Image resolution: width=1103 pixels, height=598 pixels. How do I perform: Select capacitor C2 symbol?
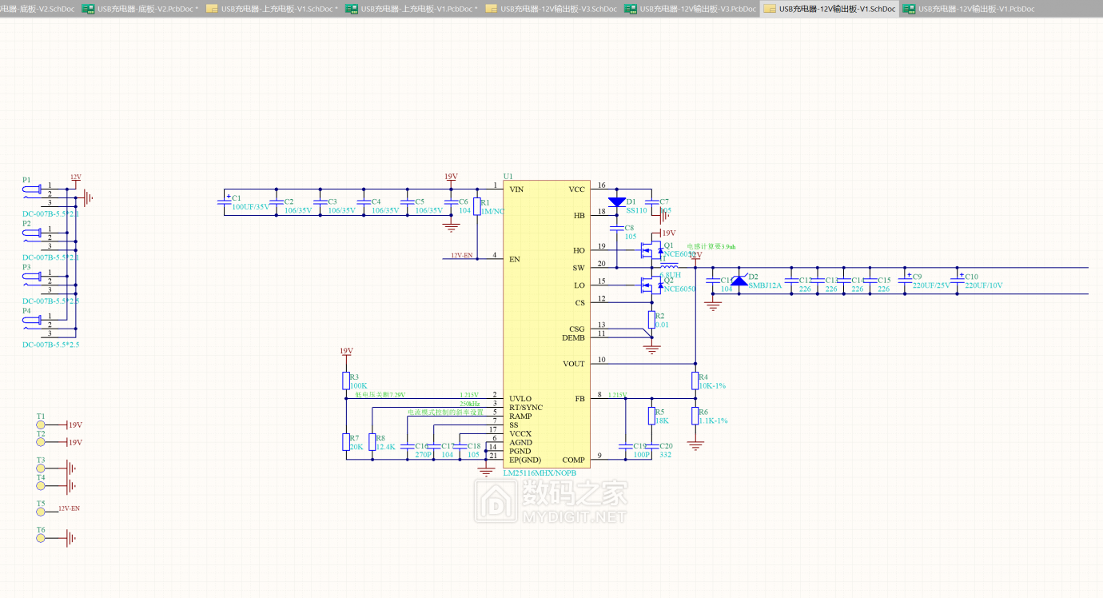coord(276,202)
